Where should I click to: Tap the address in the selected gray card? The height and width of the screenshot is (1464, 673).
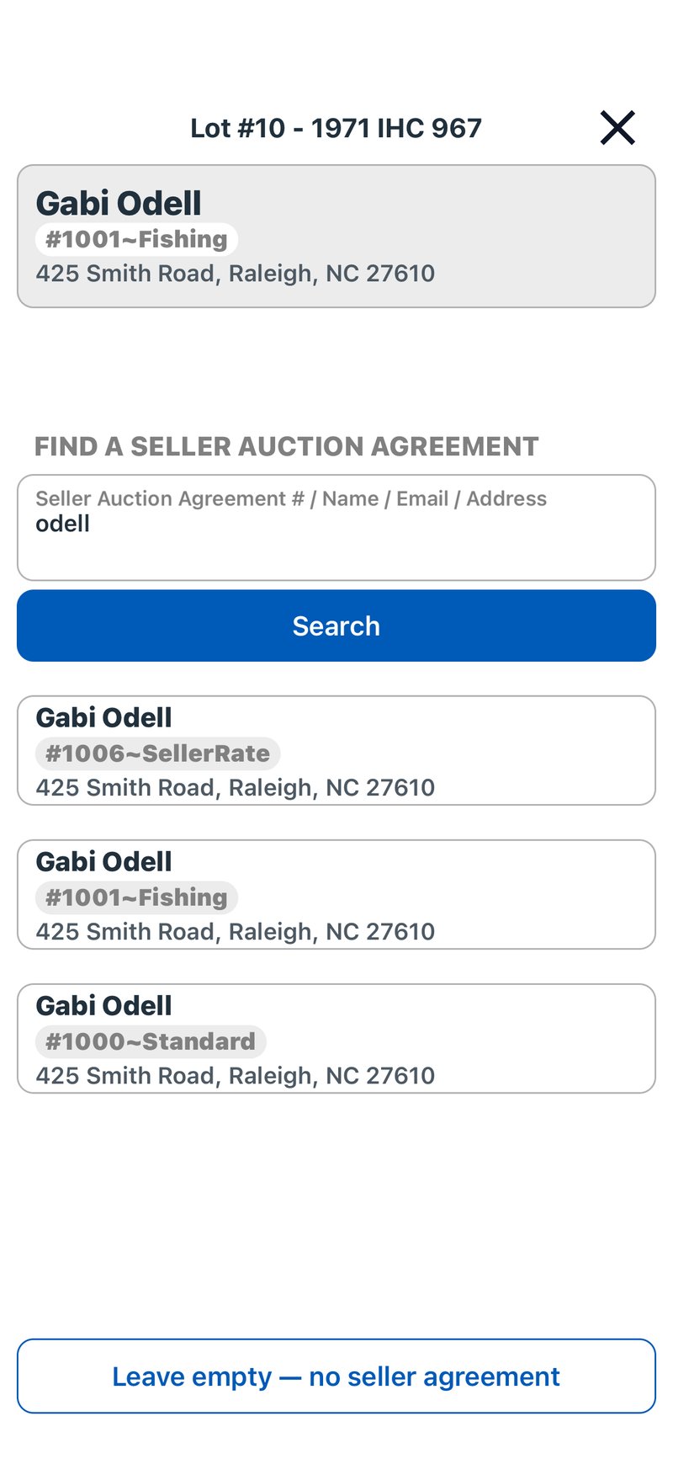tap(236, 273)
